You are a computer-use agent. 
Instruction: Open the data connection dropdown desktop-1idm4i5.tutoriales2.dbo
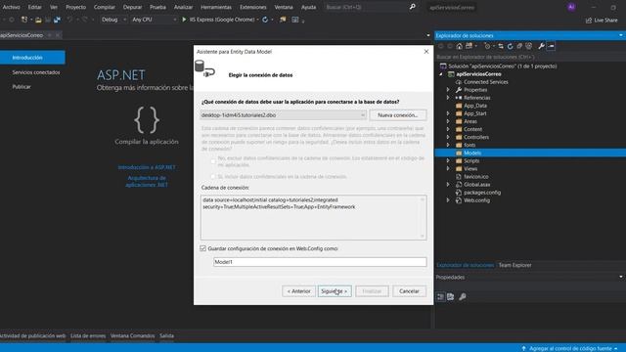click(x=283, y=115)
